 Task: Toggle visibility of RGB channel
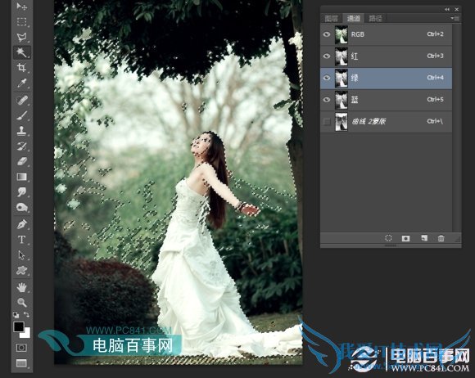pos(327,34)
